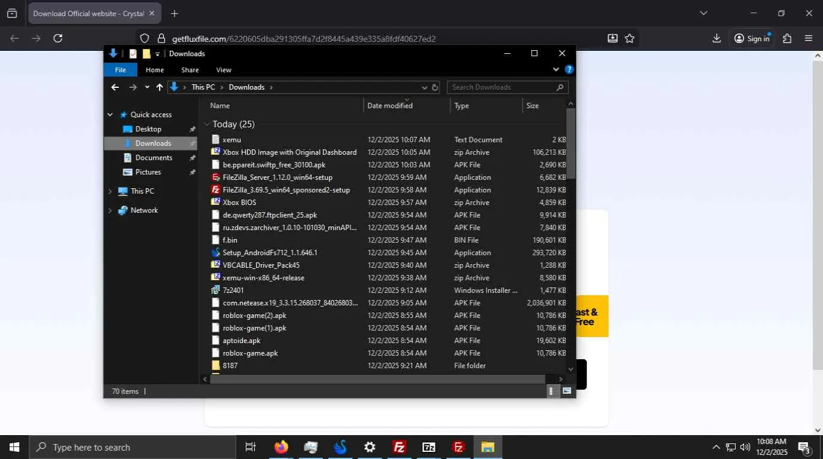Viewport: 823px width, 459px height.
Task: Click the taskbar Type here to search box
Action: point(132,447)
